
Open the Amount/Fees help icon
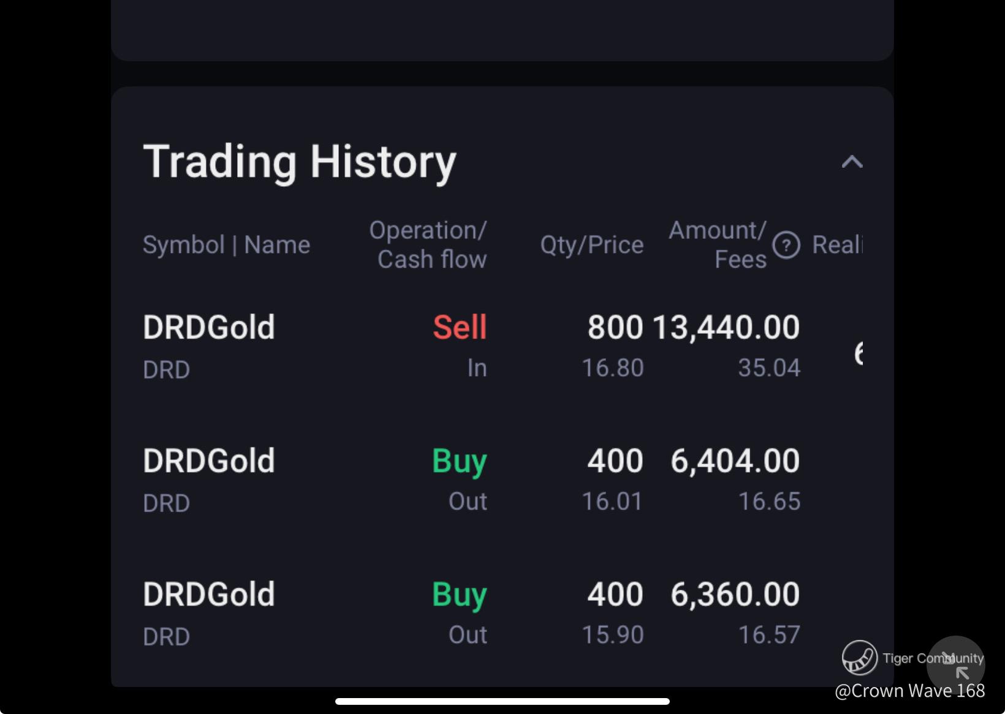coord(786,246)
